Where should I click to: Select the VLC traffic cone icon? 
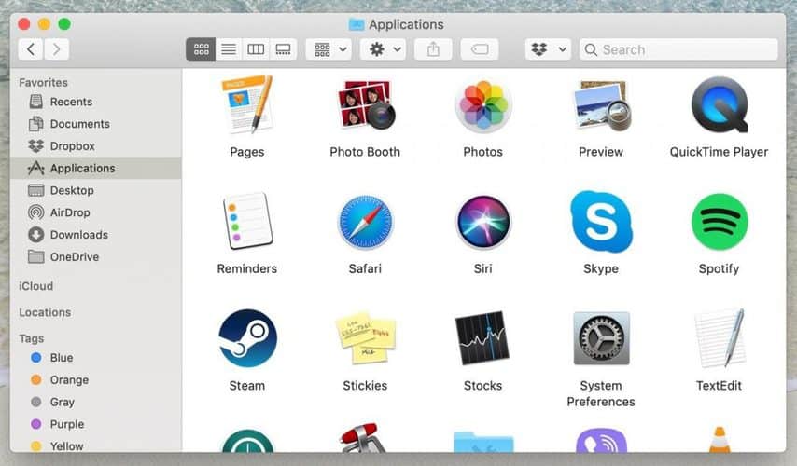click(x=720, y=440)
